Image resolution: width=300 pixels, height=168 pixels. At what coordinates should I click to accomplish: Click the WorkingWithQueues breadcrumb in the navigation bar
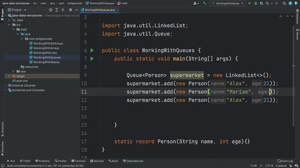(x=100, y=3)
